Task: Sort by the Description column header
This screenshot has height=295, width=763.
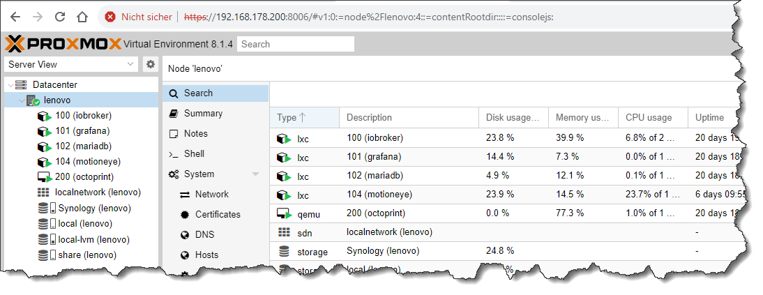Action: (x=409, y=117)
